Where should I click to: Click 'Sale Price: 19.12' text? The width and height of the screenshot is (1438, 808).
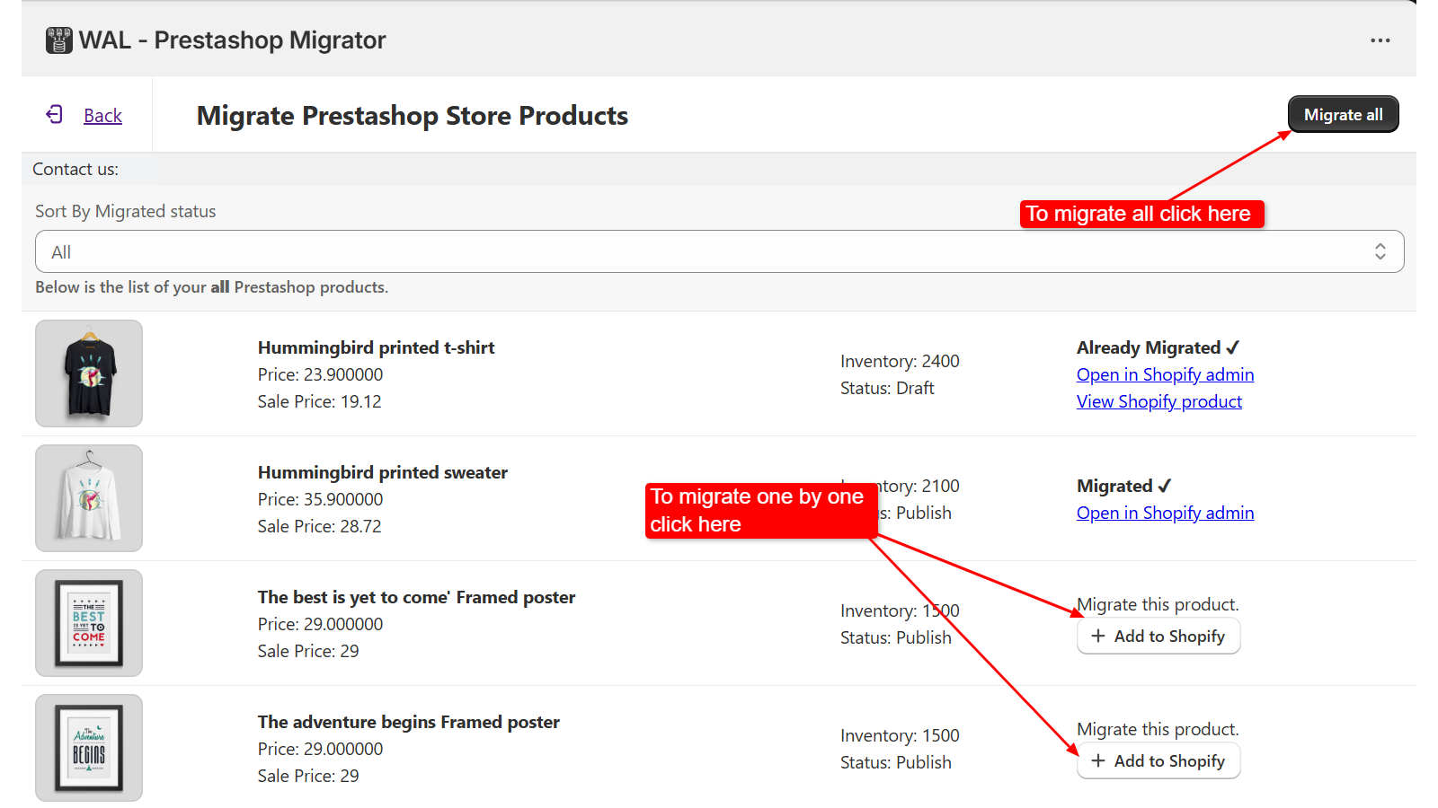point(319,401)
